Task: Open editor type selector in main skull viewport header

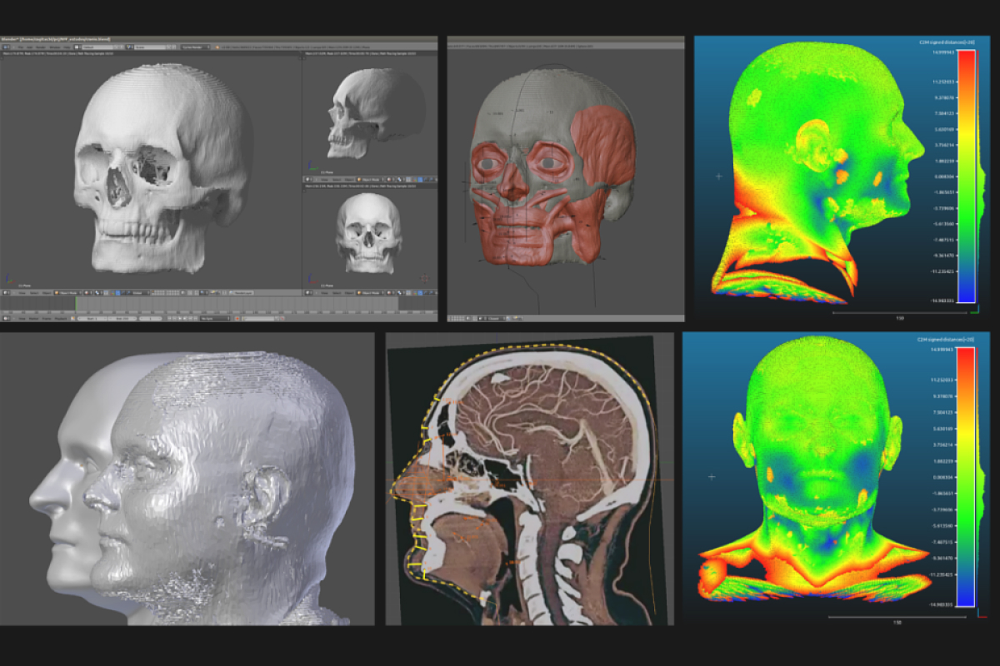Action: (x=6, y=292)
